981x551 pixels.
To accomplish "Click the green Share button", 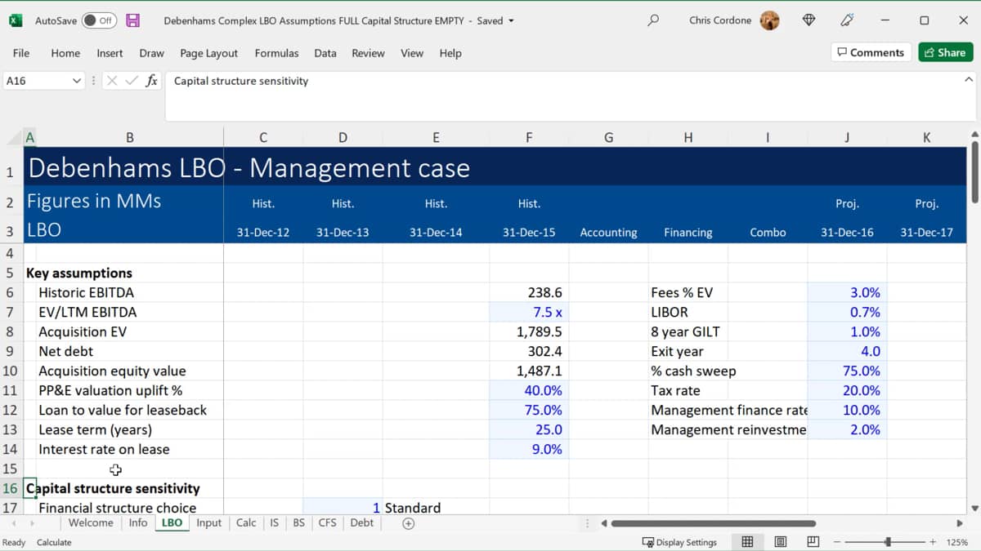I will click(x=945, y=52).
